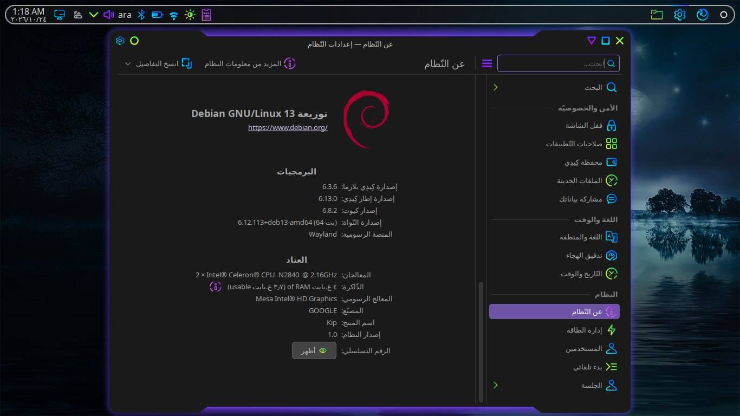The height and width of the screenshot is (416, 740).
Task: Expand the session (الجلسة) row chevron
Action: coord(495,385)
